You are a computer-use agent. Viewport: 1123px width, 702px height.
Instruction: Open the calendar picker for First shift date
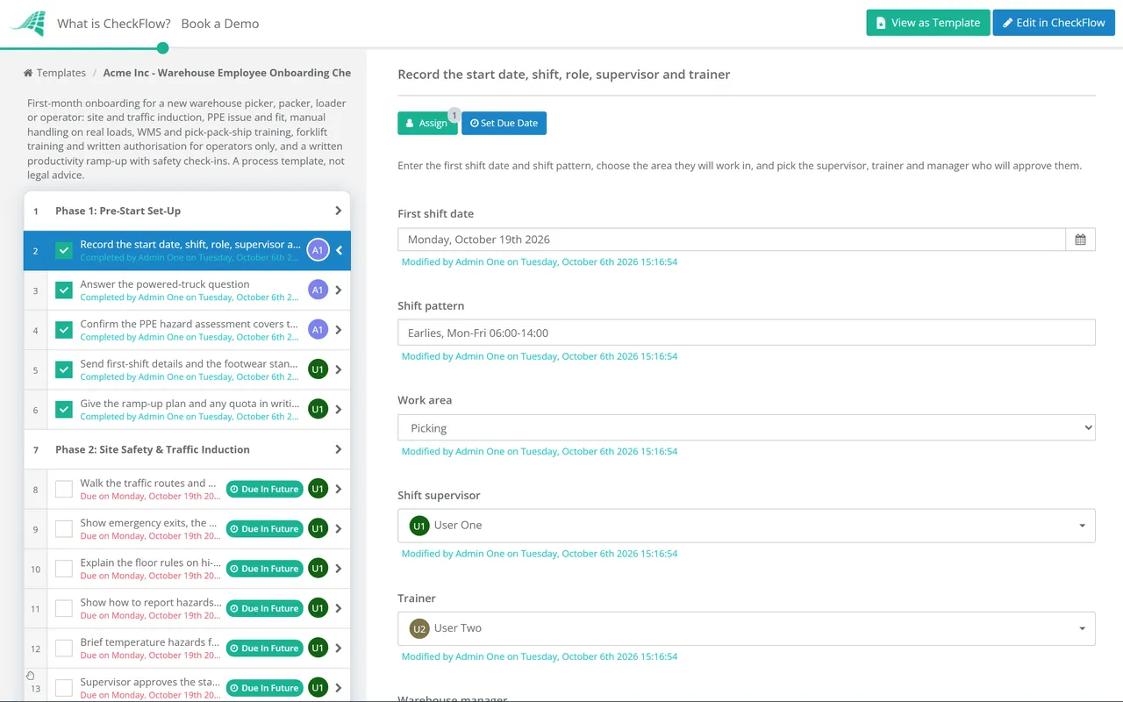pyautogui.click(x=1080, y=240)
